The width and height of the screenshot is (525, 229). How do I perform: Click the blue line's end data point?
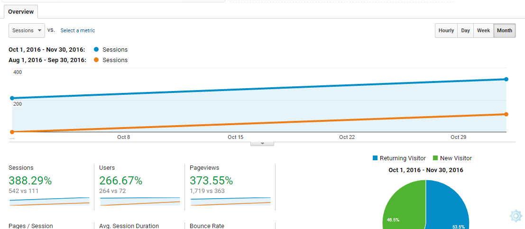[x=506, y=79]
